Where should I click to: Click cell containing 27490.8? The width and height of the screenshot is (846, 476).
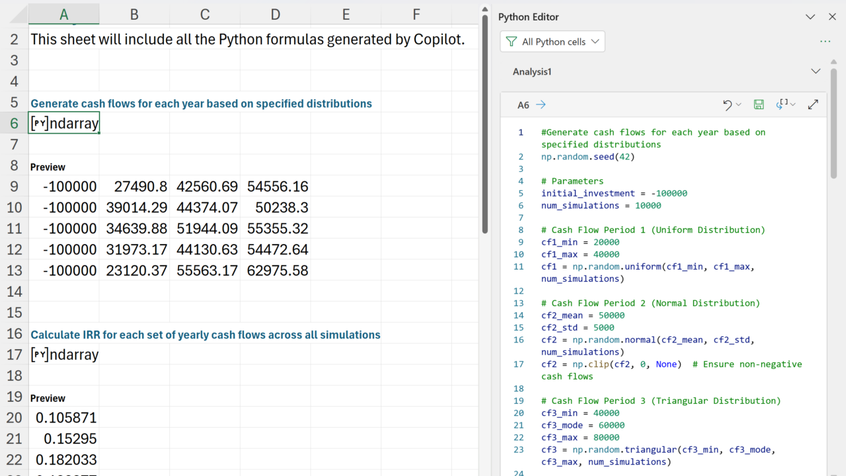tap(134, 186)
